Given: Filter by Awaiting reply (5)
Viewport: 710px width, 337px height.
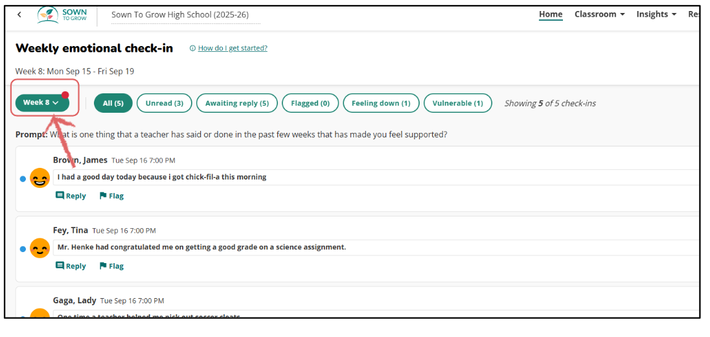Looking at the screenshot, I should 236,103.
